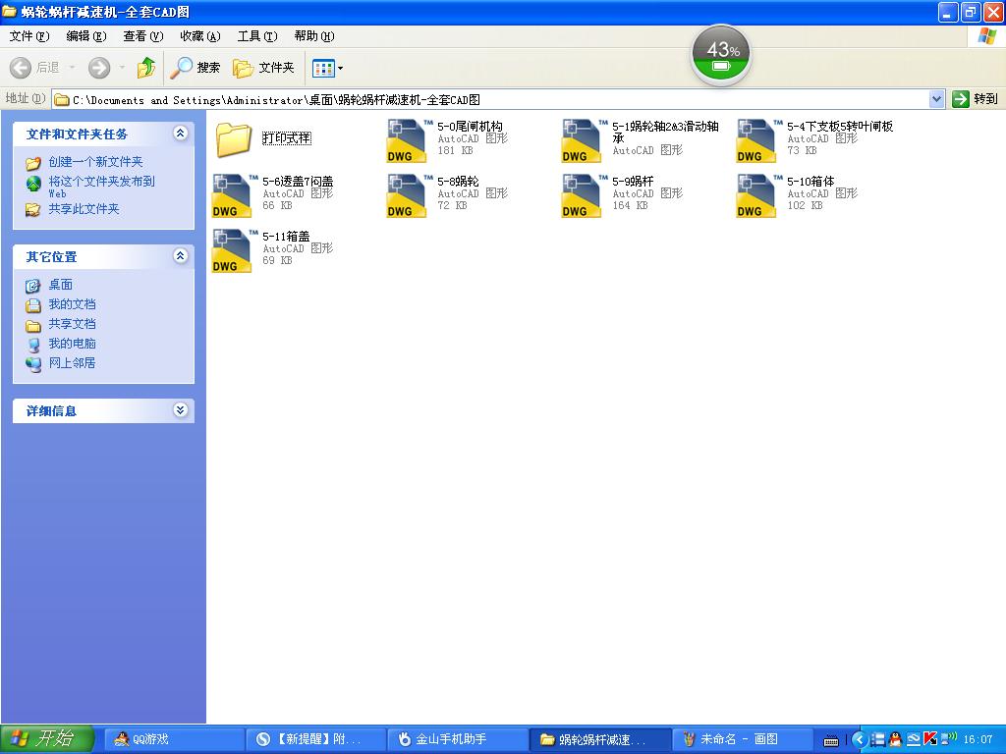Expand the 详细信息 panel
1006x754 pixels.
(181, 410)
